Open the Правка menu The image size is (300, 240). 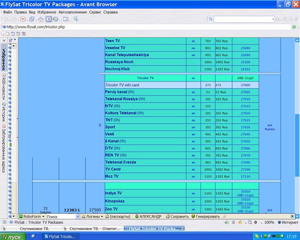[x=21, y=12]
